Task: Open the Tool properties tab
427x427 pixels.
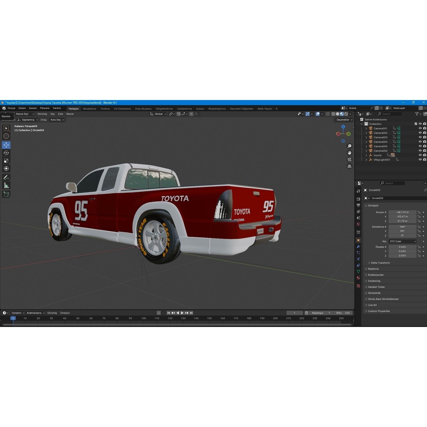Action: 358,191
